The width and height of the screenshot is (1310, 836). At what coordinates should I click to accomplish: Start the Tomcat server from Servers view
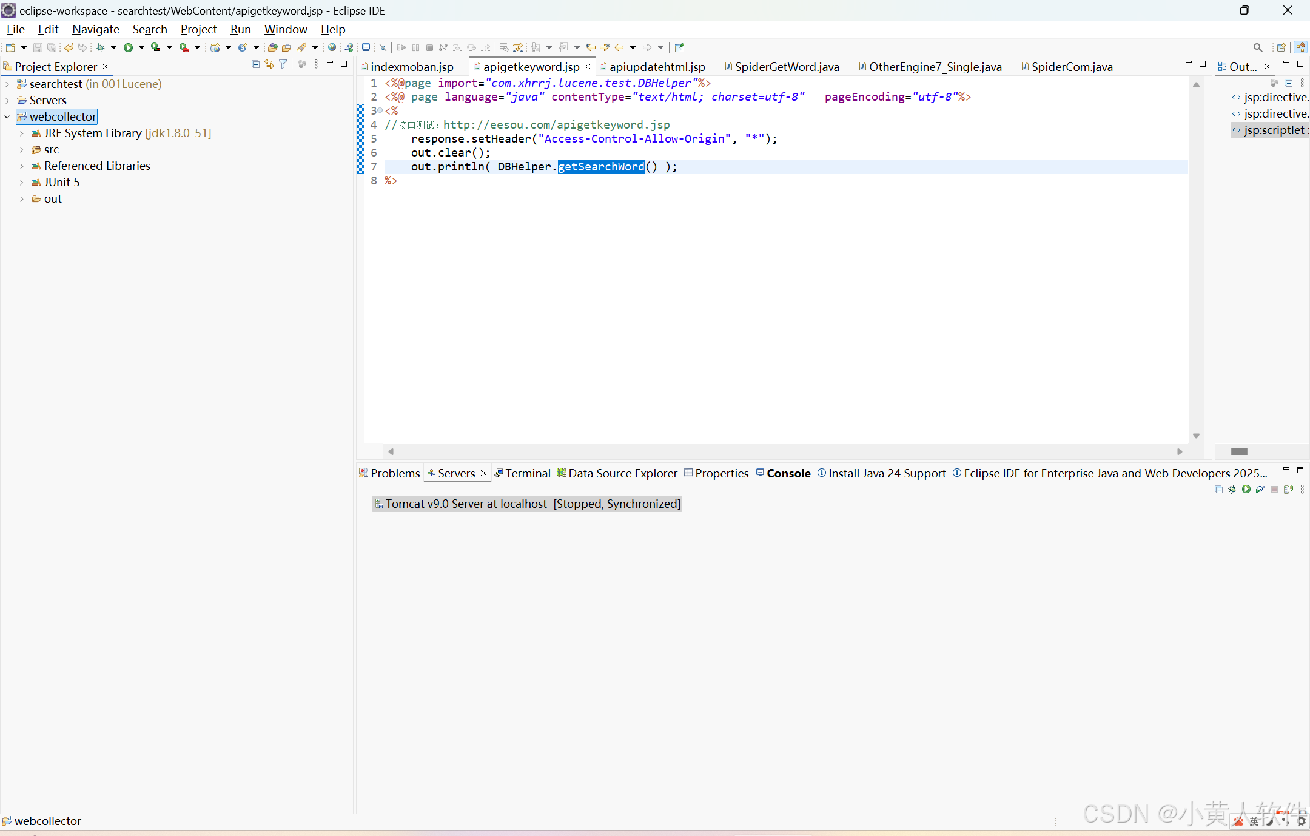pyautogui.click(x=1246, y=489)
